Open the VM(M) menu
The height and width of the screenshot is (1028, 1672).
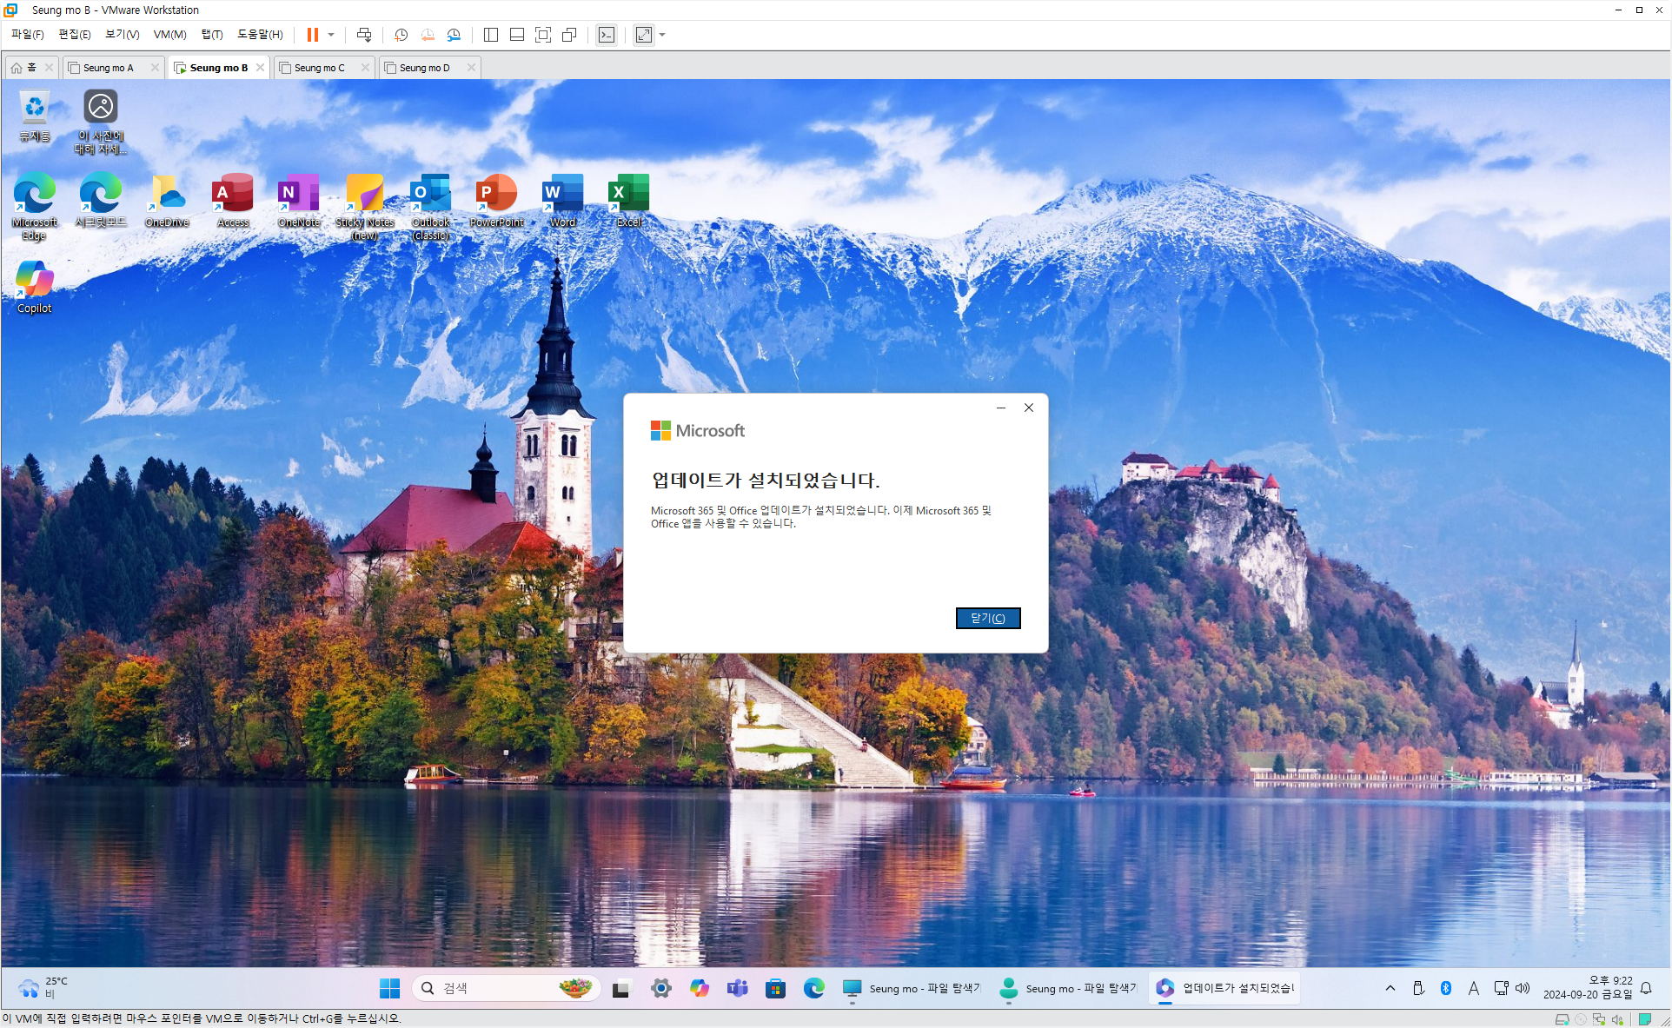coord(169,35)
